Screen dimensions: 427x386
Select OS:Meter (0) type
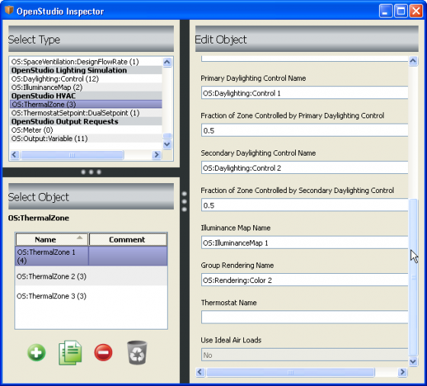85,130
